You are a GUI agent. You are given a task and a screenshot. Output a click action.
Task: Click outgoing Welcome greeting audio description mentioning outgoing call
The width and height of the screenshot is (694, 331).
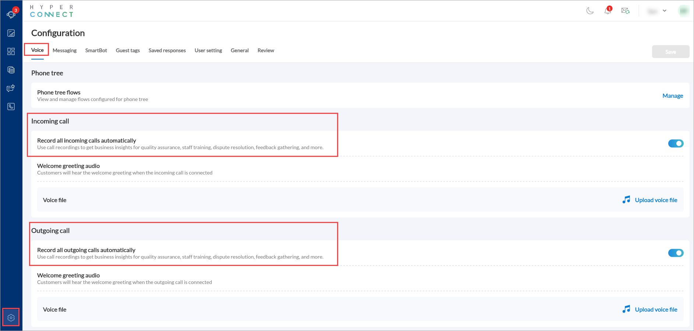[124, 282]
